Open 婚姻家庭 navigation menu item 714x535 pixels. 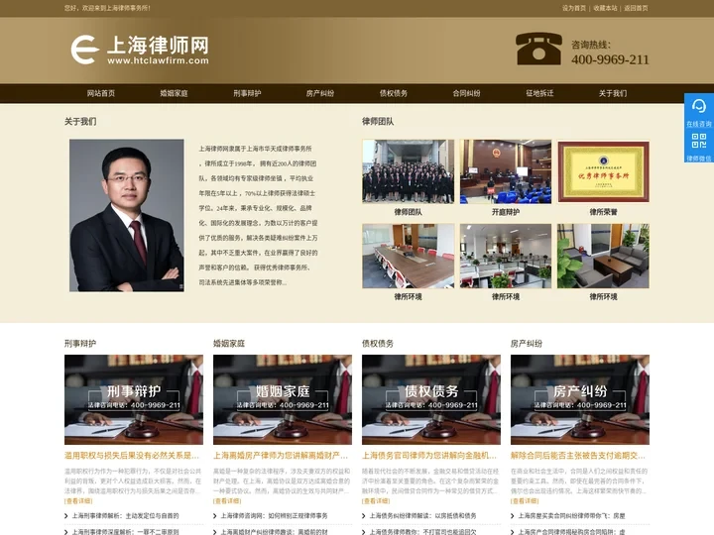click(174, 93)
